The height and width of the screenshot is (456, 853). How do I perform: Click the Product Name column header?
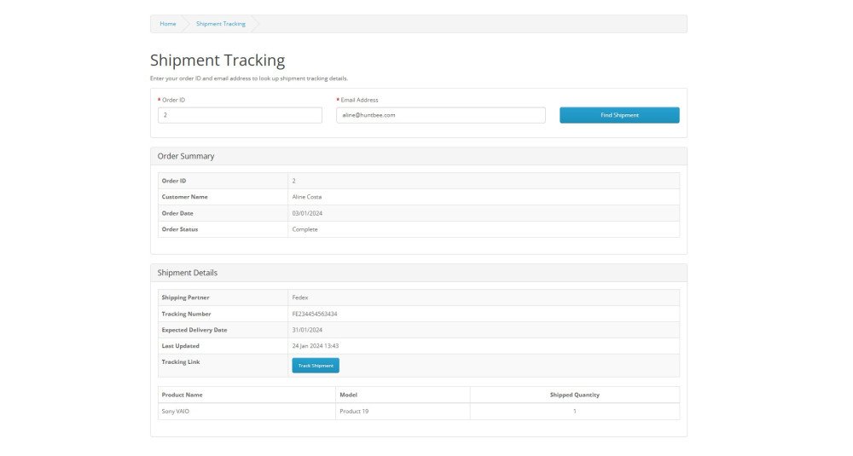tap(183, 395)
